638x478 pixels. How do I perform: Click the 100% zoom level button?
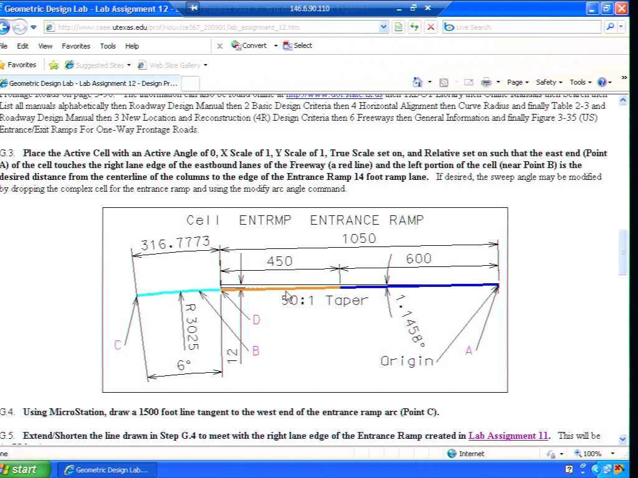point(588,454)
